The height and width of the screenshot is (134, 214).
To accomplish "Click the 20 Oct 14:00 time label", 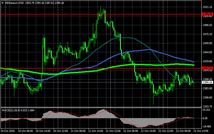I will tap(43, 131).
